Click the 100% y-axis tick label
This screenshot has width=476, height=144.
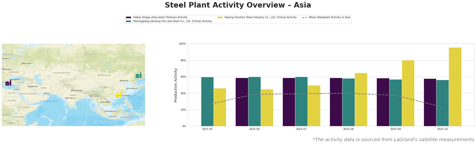click(x=182, y=44)
